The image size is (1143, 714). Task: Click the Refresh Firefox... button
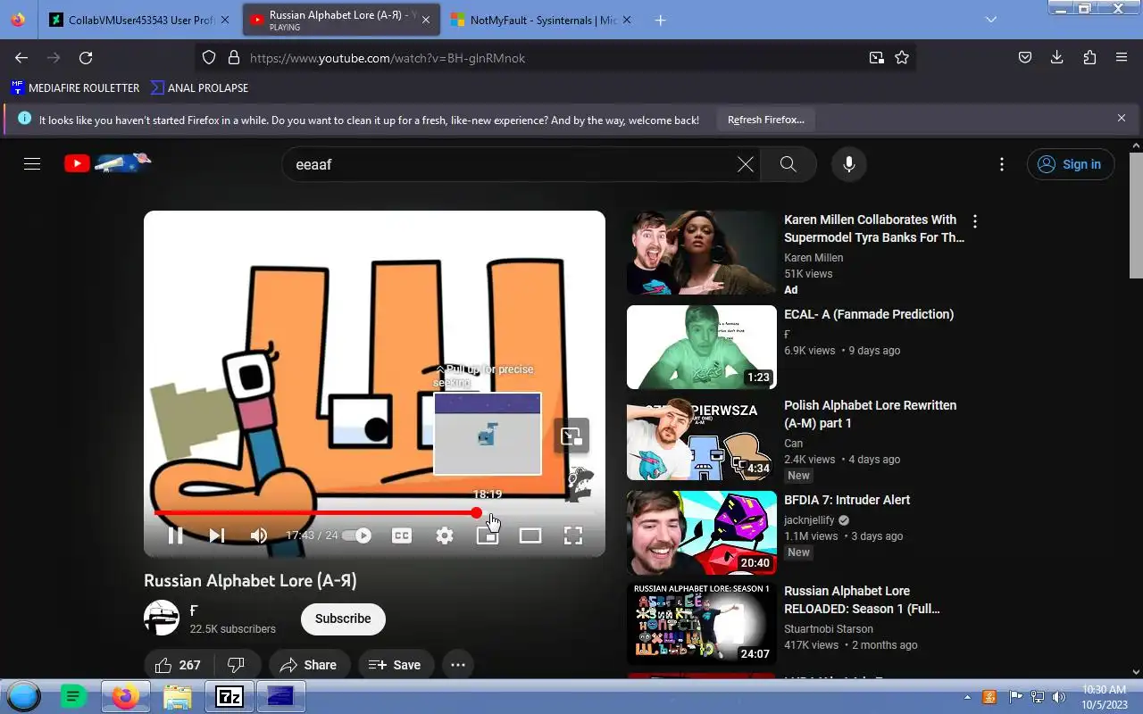765,120
